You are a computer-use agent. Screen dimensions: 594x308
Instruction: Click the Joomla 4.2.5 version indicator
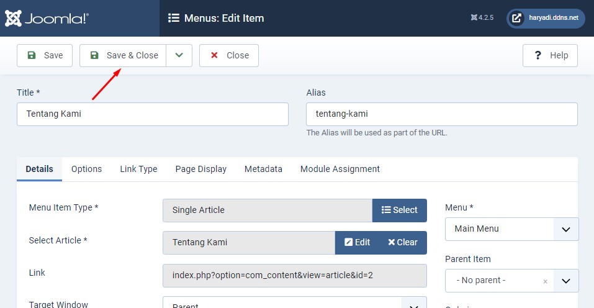point(482,18)
